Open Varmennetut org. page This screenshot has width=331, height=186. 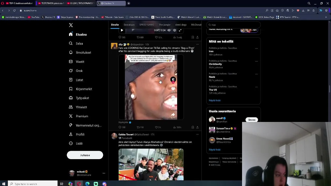point(85,125)
